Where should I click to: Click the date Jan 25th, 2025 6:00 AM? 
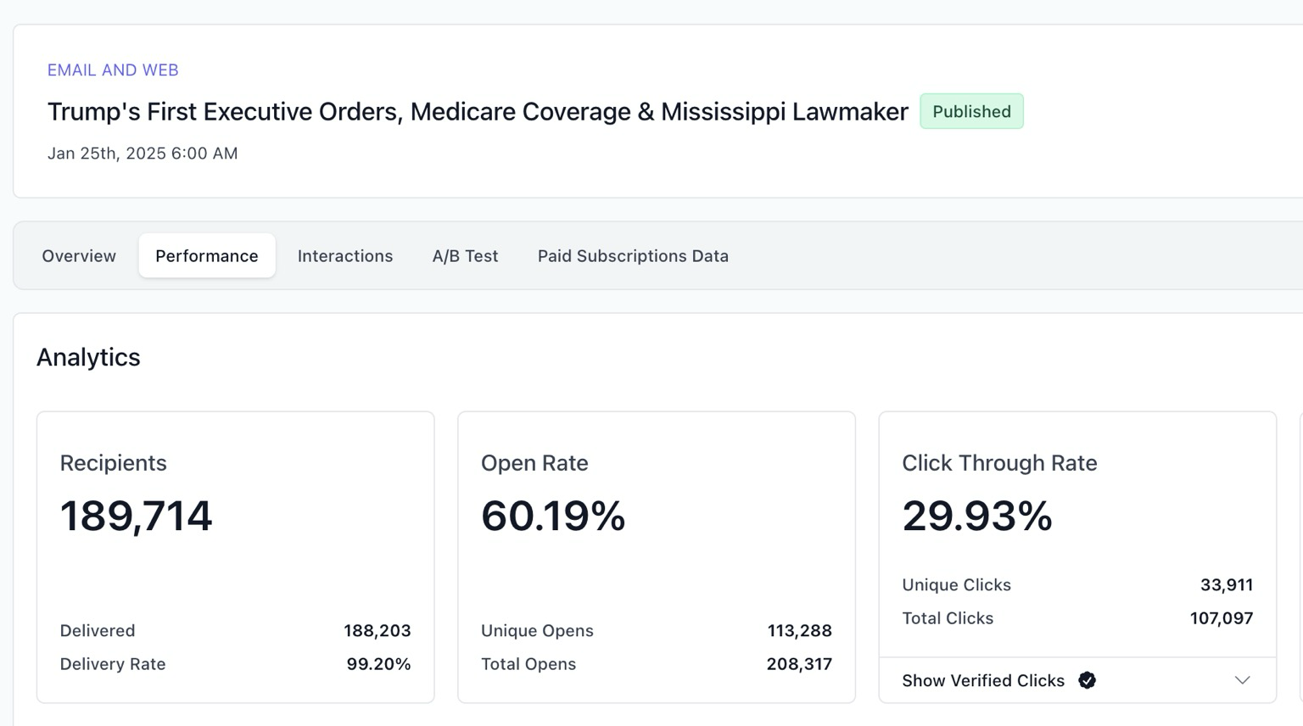pyautogui.click(x=143, y=154)
